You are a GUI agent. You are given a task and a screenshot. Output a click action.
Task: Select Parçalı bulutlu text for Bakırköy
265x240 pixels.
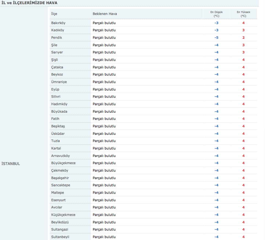tap(104, 23)
